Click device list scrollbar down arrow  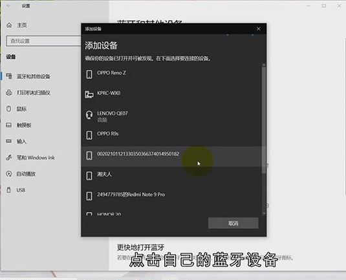pyautogui.click(x=264, y=213)
